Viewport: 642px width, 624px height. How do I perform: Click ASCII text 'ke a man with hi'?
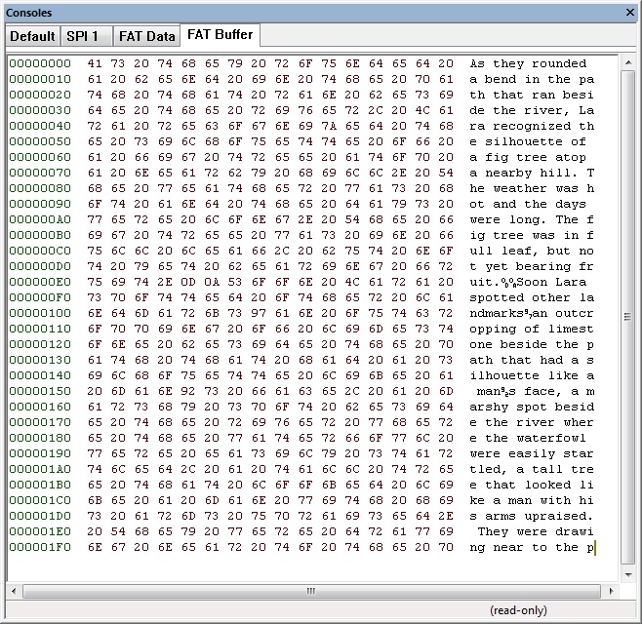[x=532, y=500]
